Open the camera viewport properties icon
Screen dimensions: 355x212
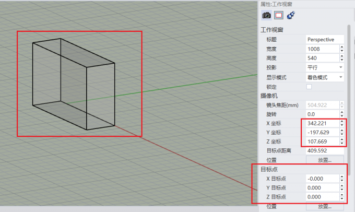point(266,15)
